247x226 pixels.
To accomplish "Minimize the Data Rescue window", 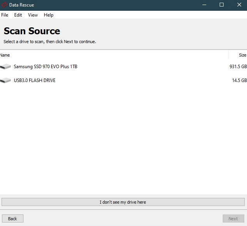I will pos(204,5).
